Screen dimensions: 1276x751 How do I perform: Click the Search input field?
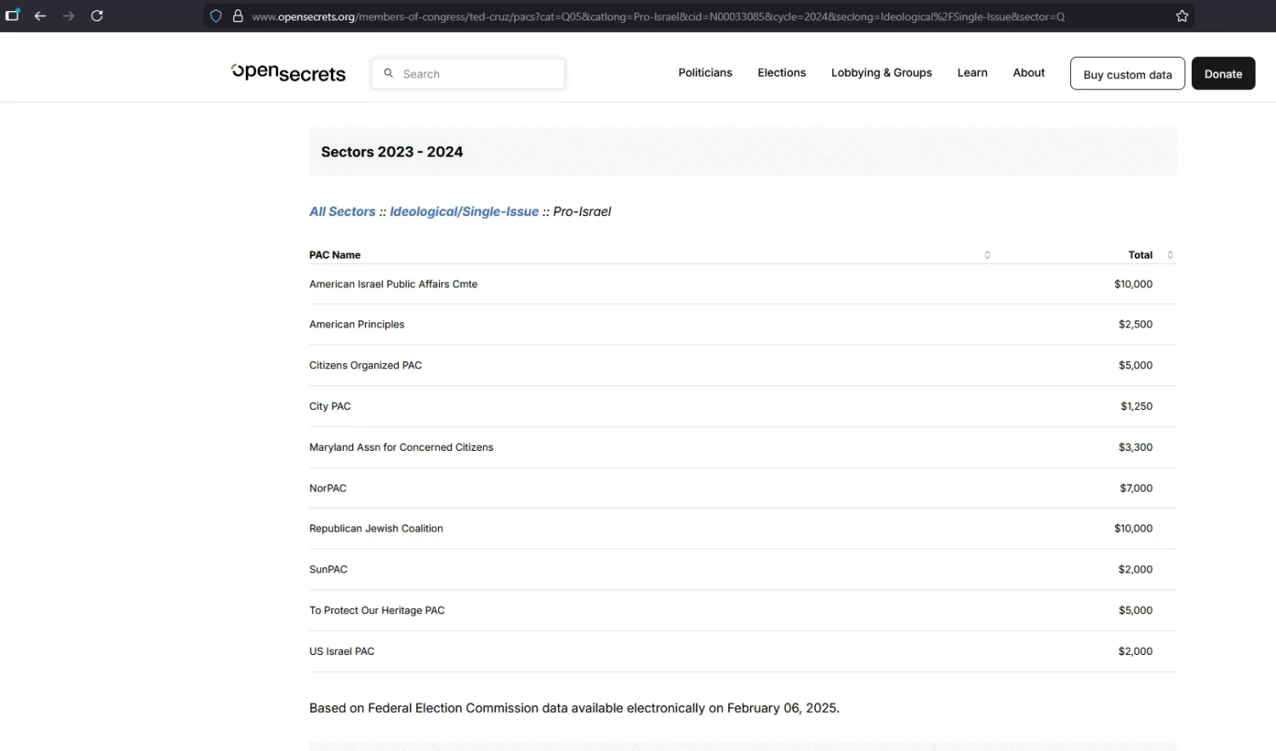[468, 74]
